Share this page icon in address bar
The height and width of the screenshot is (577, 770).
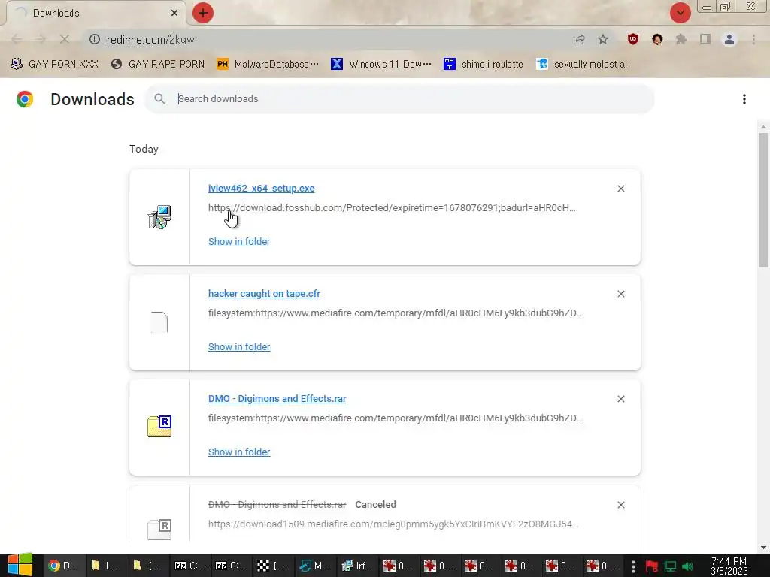coord(579,40)
